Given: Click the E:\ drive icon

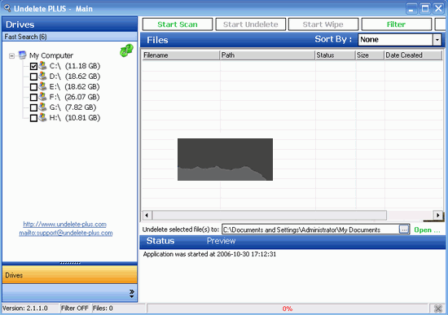Looking at the screenshot, I should pyautogui.click(x=43, y=86).
